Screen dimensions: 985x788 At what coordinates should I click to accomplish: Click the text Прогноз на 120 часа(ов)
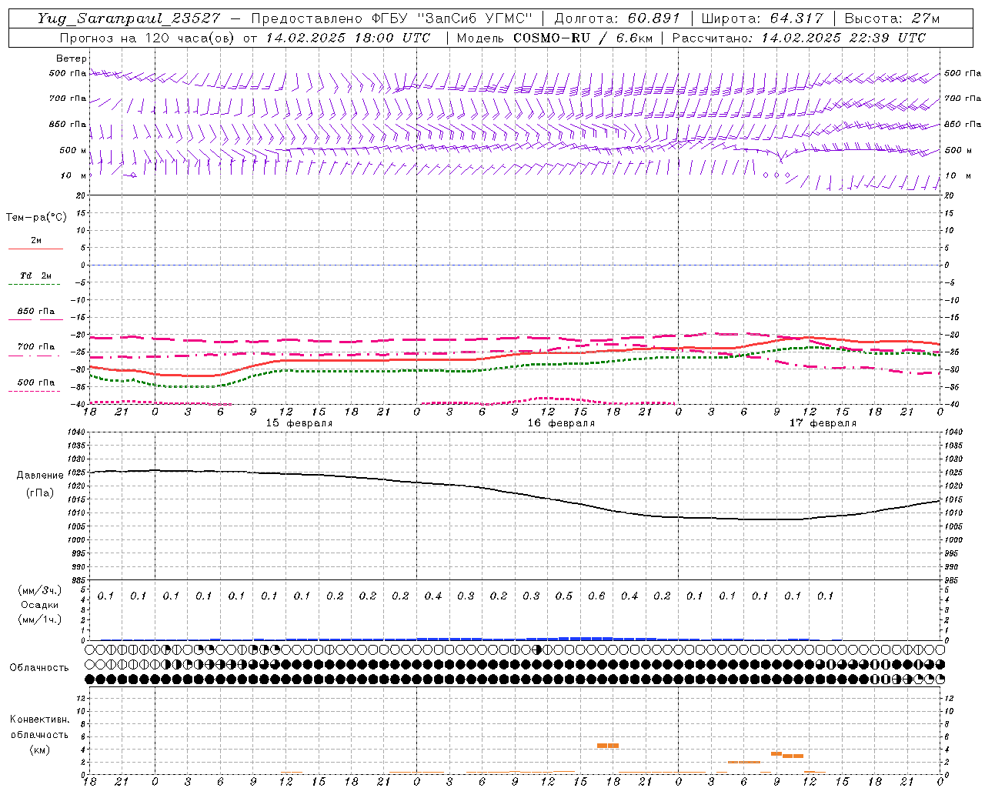pyautogui.click(x=148, y=38)
